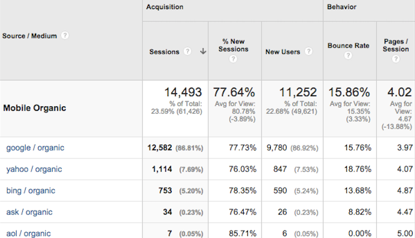Sort by New Users column header
The image size is (415, 238).
pos(283,52)
